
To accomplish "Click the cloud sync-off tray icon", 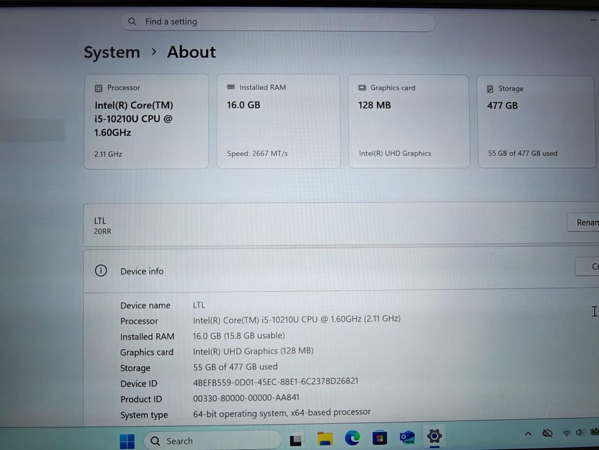I will pyautogui.click(x=548, y=433).
